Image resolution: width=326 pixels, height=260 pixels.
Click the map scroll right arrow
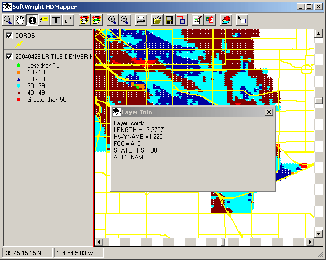(x=310, y=242)
